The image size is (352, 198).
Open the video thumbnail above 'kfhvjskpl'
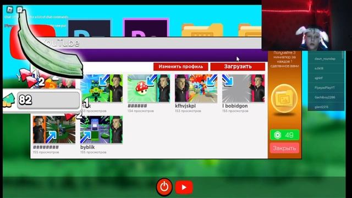pos(196,88)
